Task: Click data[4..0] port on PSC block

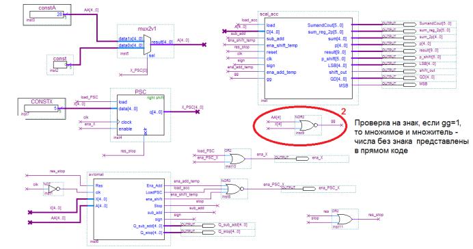Action: [x=128, y=109]
